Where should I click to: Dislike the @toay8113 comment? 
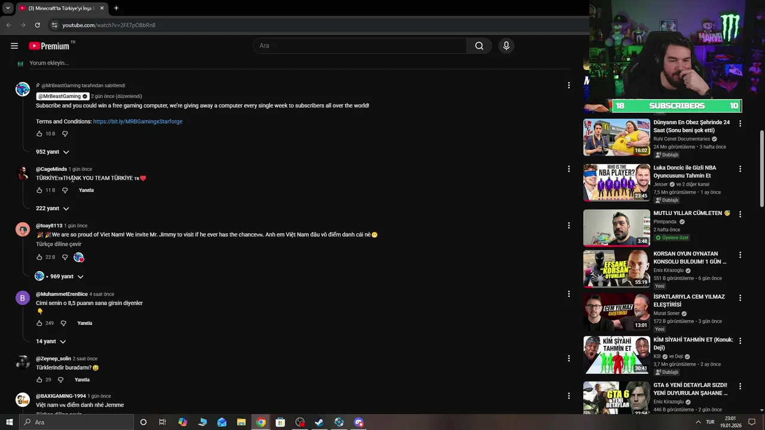(65, 257)
